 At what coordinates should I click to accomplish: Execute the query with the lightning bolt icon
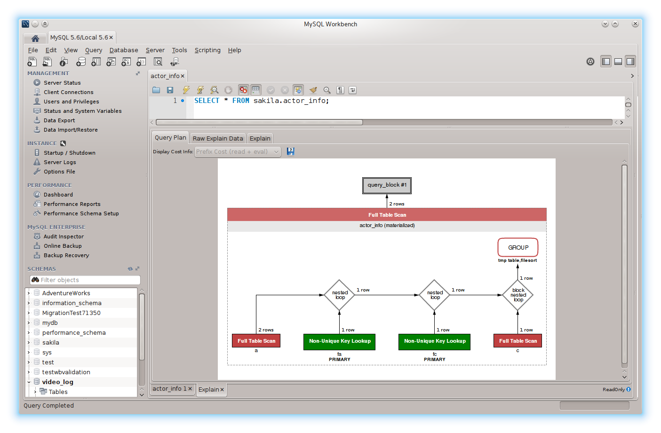pos(186,90)
